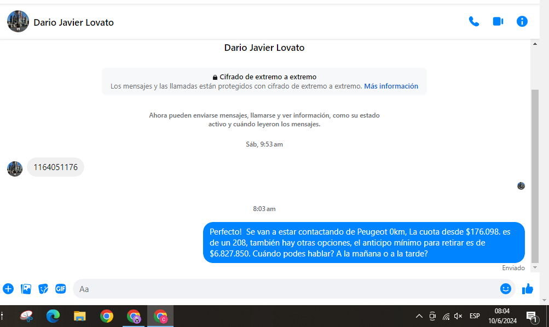Open Meet Now tray icon
This screenshot has height=327, width=549.
[432, 316]
